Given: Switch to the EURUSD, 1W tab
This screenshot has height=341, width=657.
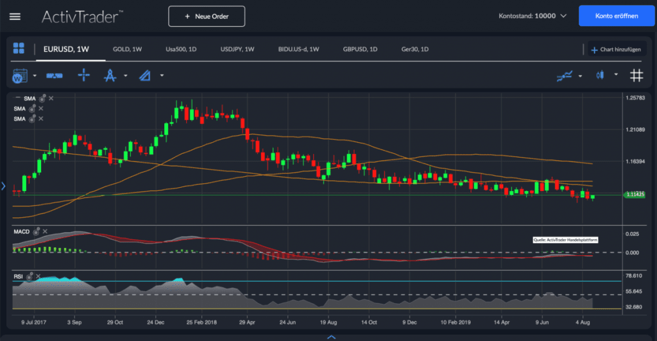Looking at the screenshot, I should pos(66,49).
